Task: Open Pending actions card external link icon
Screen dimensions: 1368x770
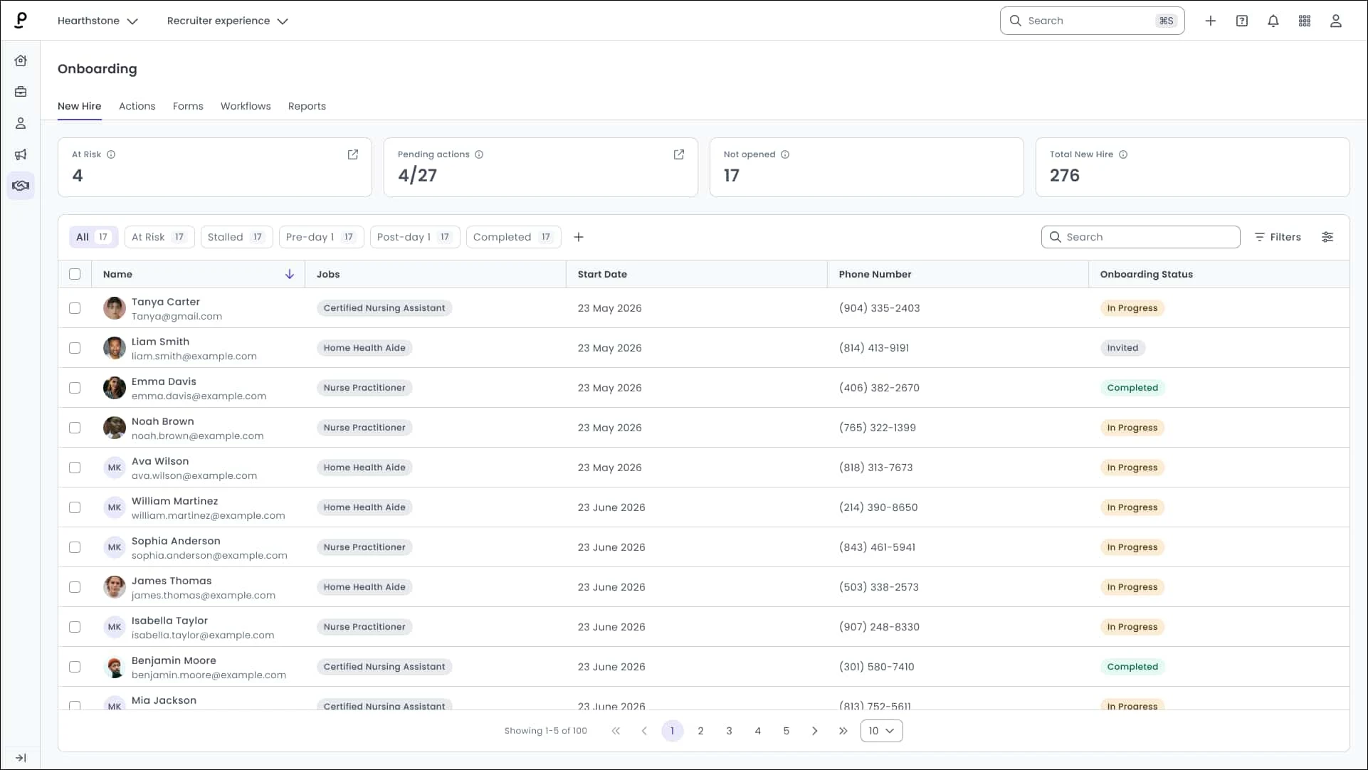Action: tap(679, 154)
